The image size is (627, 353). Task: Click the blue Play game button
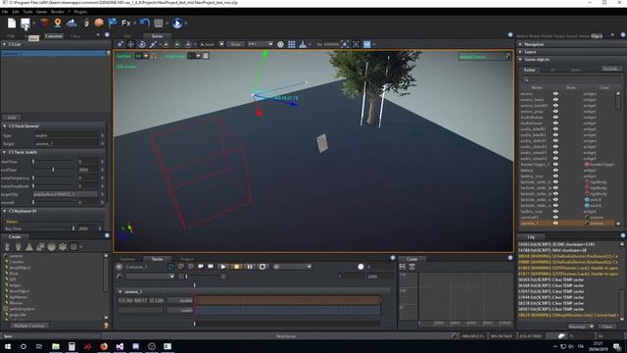tap(177, 24)
